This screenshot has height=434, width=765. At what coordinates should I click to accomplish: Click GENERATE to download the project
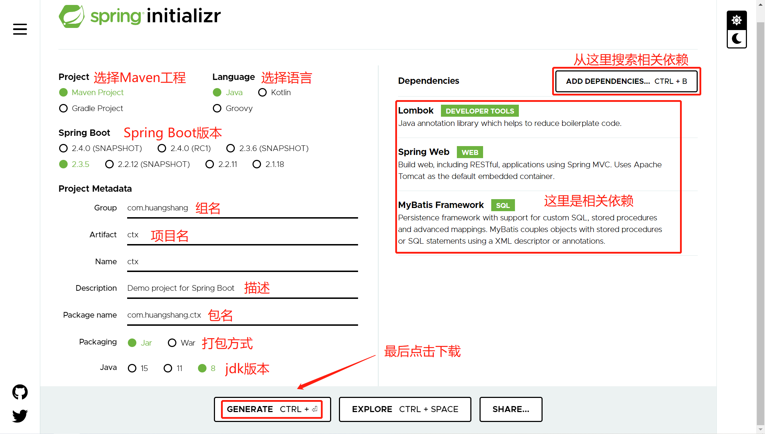(x=272, y=409)
